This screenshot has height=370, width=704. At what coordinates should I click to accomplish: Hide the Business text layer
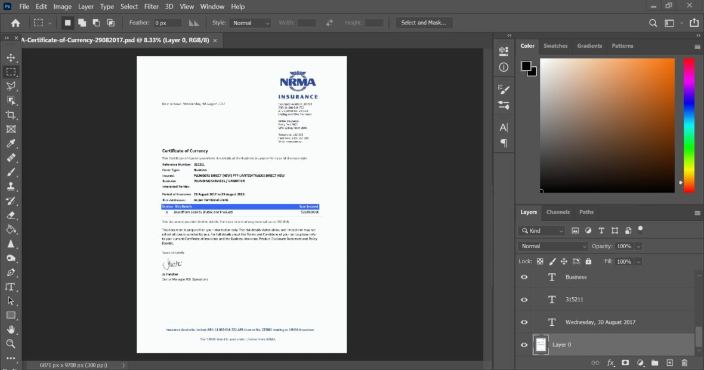[524, 276]
